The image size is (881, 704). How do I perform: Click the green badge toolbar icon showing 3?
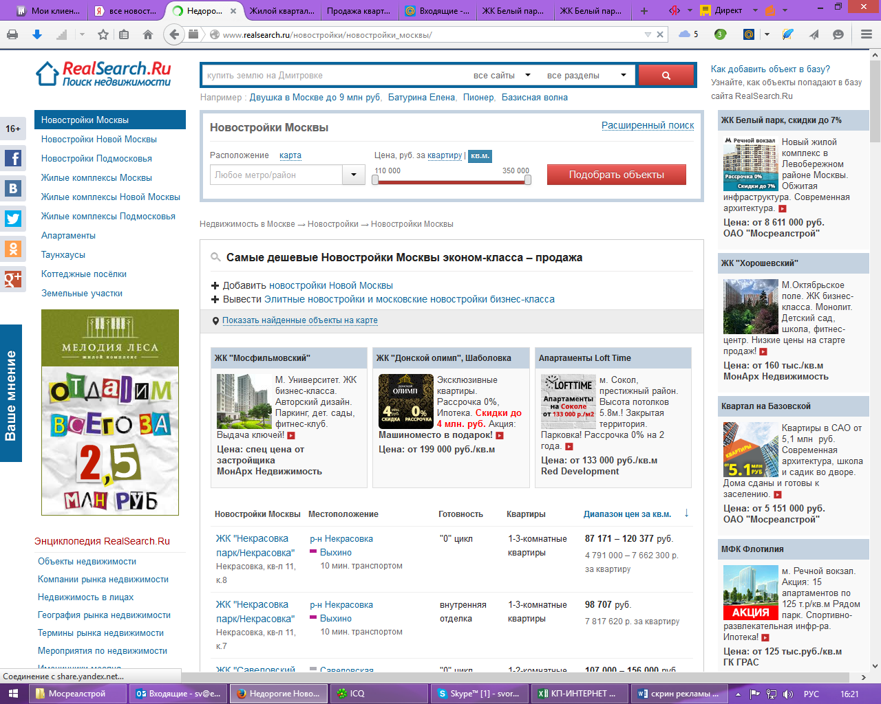pos(720,34)
